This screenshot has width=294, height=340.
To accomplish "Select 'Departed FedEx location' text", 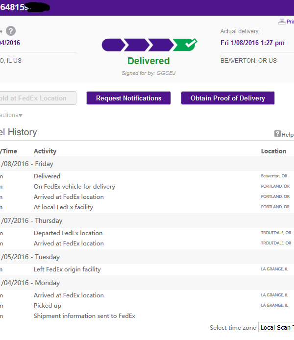I will [x=68, y=233].
